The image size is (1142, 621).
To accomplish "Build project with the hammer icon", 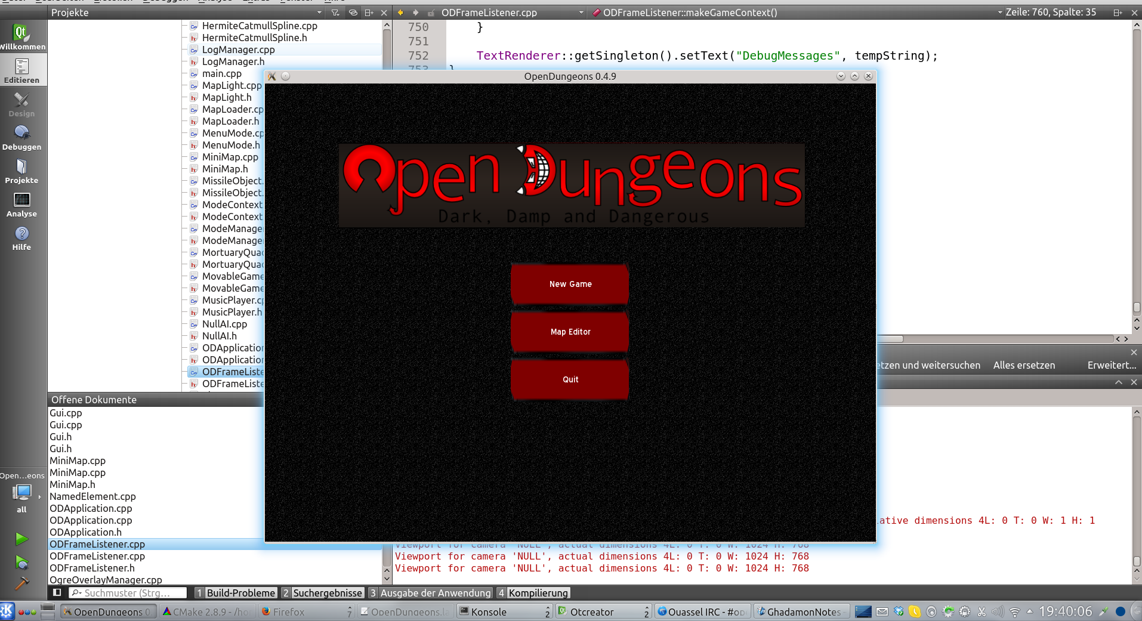I will pos(21,583).
